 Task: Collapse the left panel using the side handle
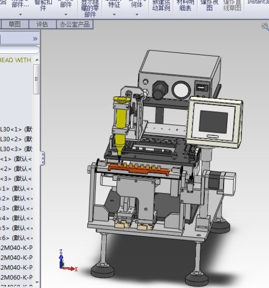click(42, 158)
